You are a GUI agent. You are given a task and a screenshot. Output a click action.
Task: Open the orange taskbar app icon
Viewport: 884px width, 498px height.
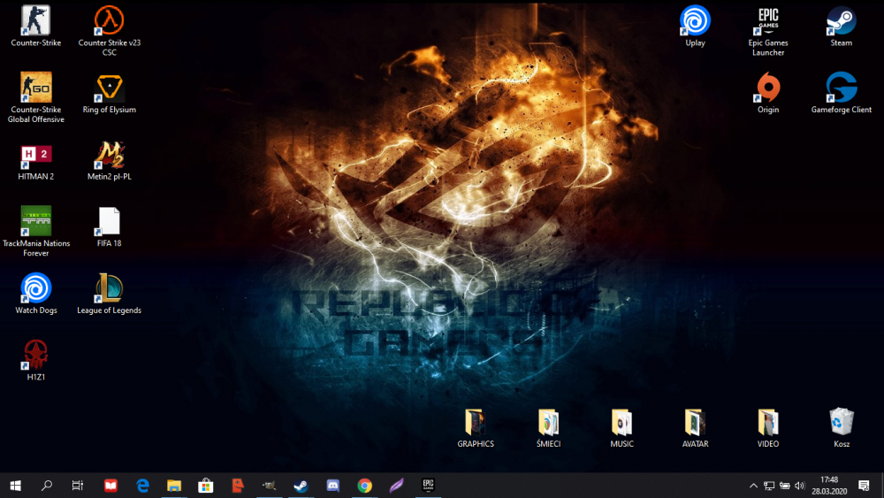pyautogui.click(x=238, y=486)
